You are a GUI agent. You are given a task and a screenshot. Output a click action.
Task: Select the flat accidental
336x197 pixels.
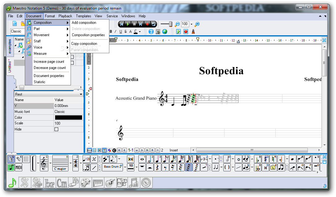tap(258, 159)
